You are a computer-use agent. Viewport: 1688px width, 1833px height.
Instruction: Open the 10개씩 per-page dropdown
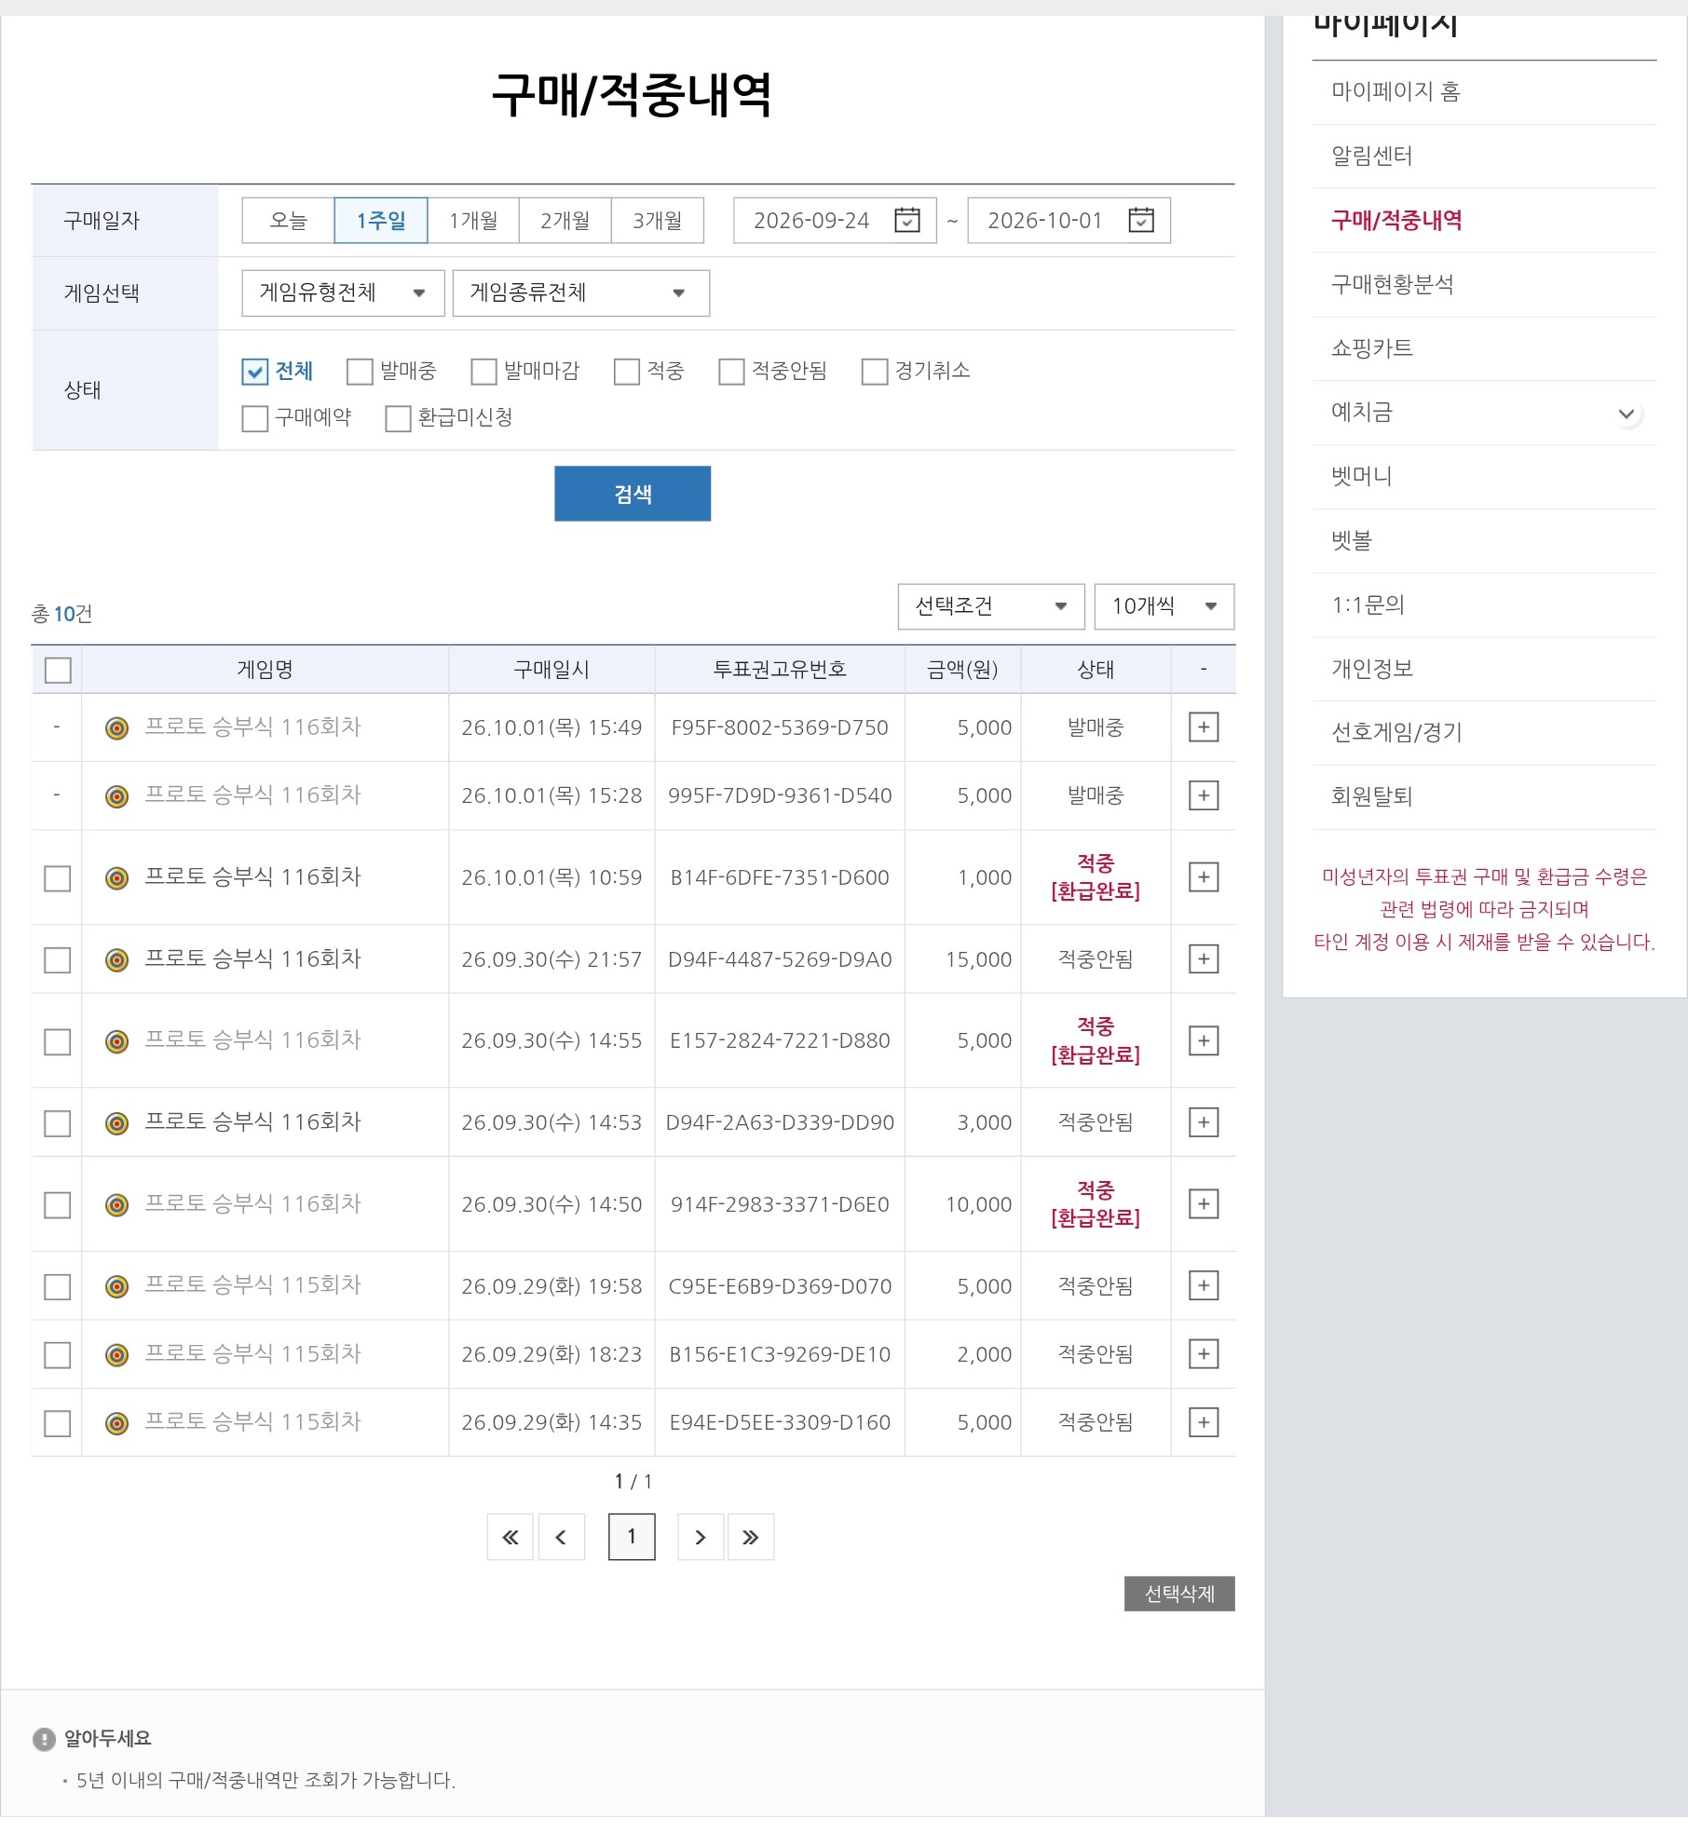tap(1164, 606)
